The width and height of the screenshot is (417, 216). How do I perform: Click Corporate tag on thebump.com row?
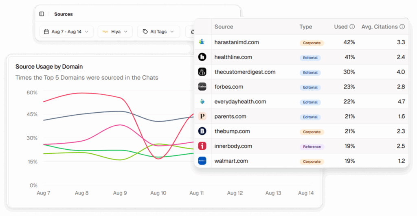(312, 132)
